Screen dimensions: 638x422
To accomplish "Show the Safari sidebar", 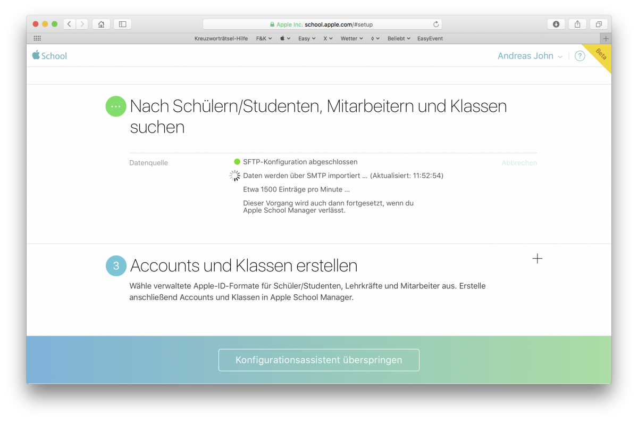I will tap(122, 24).
